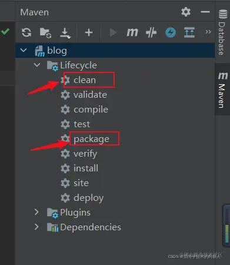Screen dimensions: 230x265
Task: Click the memory indicator widget
Action: coord(226,226)
